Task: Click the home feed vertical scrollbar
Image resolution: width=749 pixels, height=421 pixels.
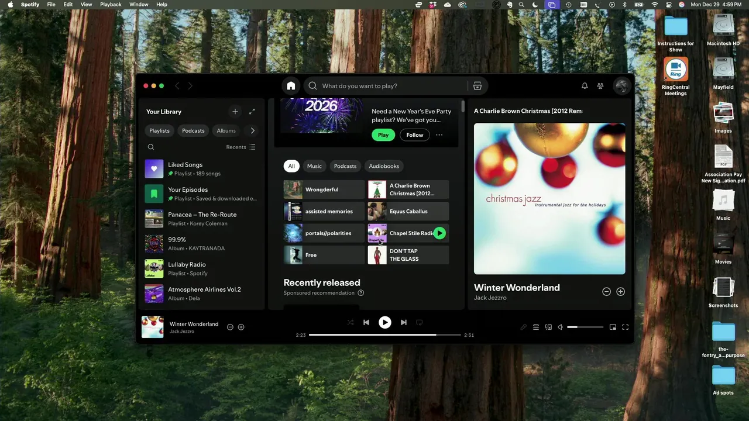Action: [x=462, y=106]
